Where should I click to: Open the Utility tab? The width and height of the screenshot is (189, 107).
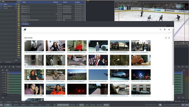click(32, 105)
